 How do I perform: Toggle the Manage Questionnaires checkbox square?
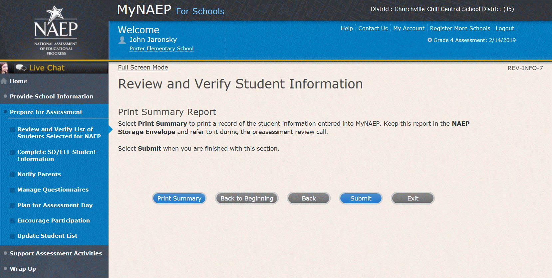pyautogui.click(x=12, y=190)
